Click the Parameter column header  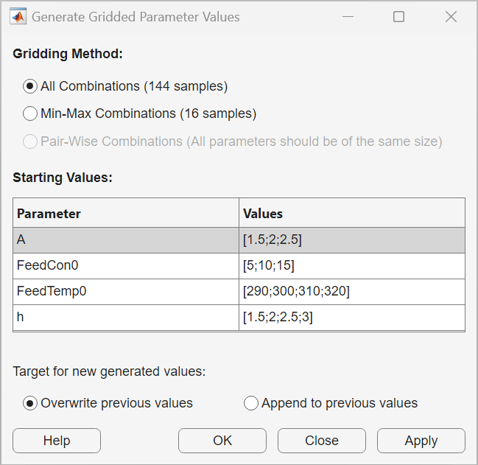point(125,214)
